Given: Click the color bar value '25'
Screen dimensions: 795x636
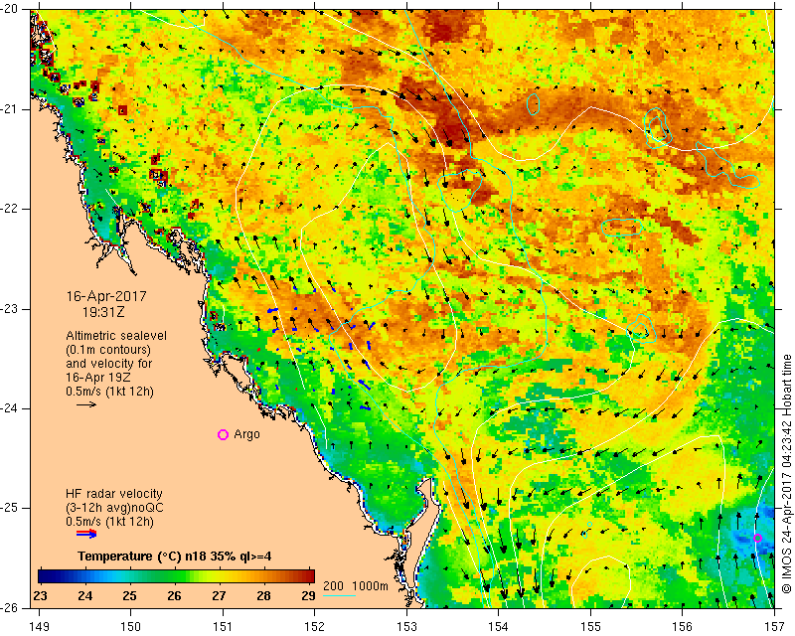Looking at the screenshot, I should click(130, 596).
